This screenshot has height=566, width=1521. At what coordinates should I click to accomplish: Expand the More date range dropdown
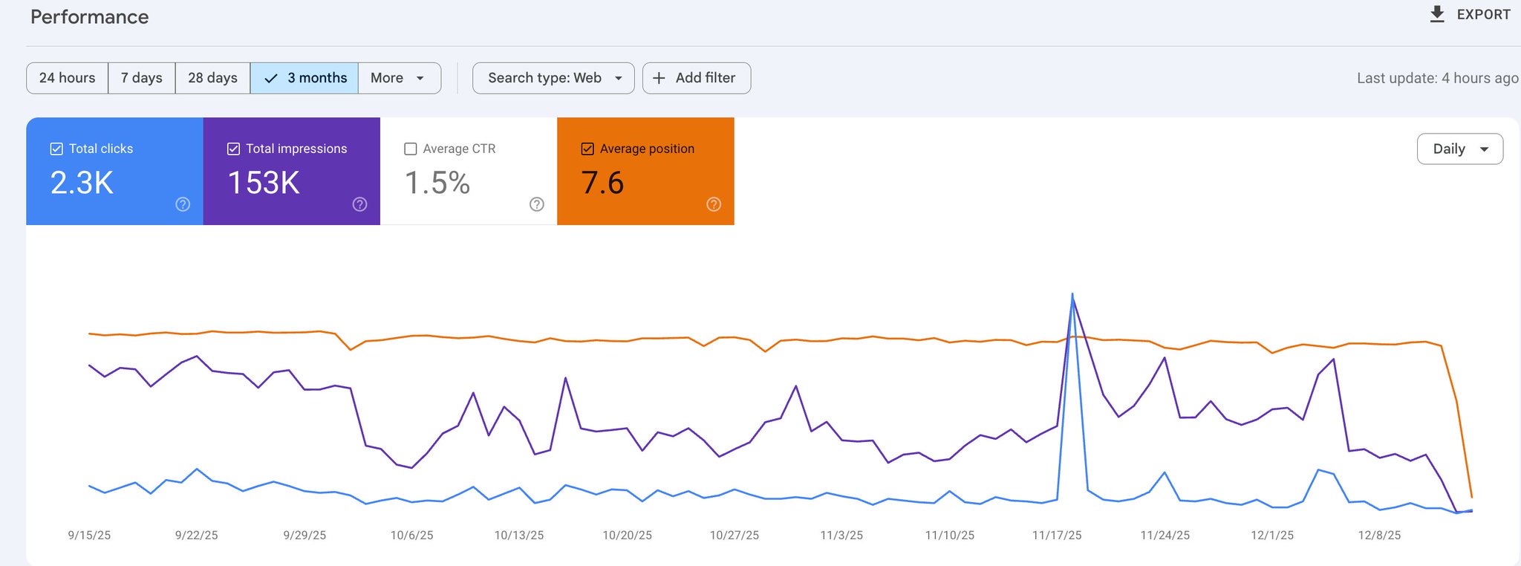click(399, 78)
